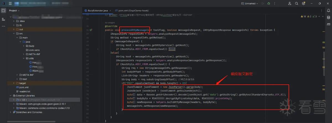The image size is (332, 123).
Task: Open IDE settings gear icon
Action: pyautogui.click(x=304, y=4)
